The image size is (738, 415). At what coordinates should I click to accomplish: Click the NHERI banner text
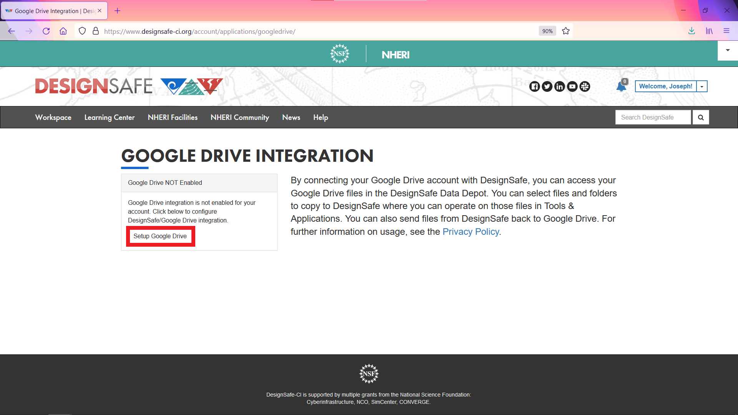(396, 55)
